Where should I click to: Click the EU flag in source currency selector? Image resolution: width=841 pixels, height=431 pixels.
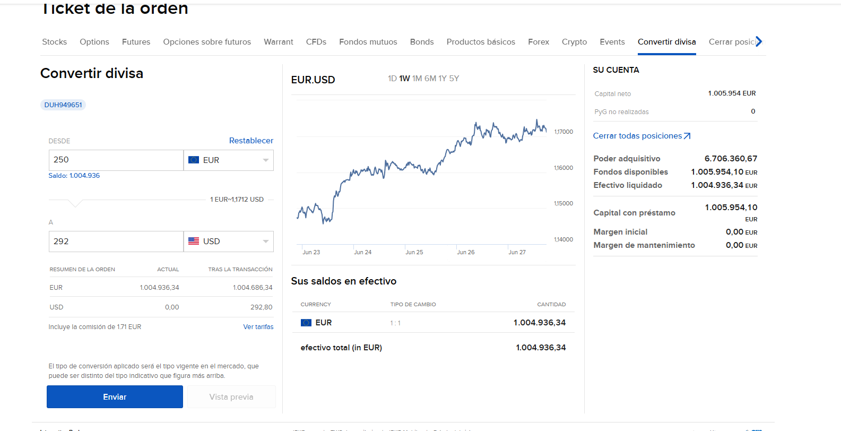click(194, 160)
